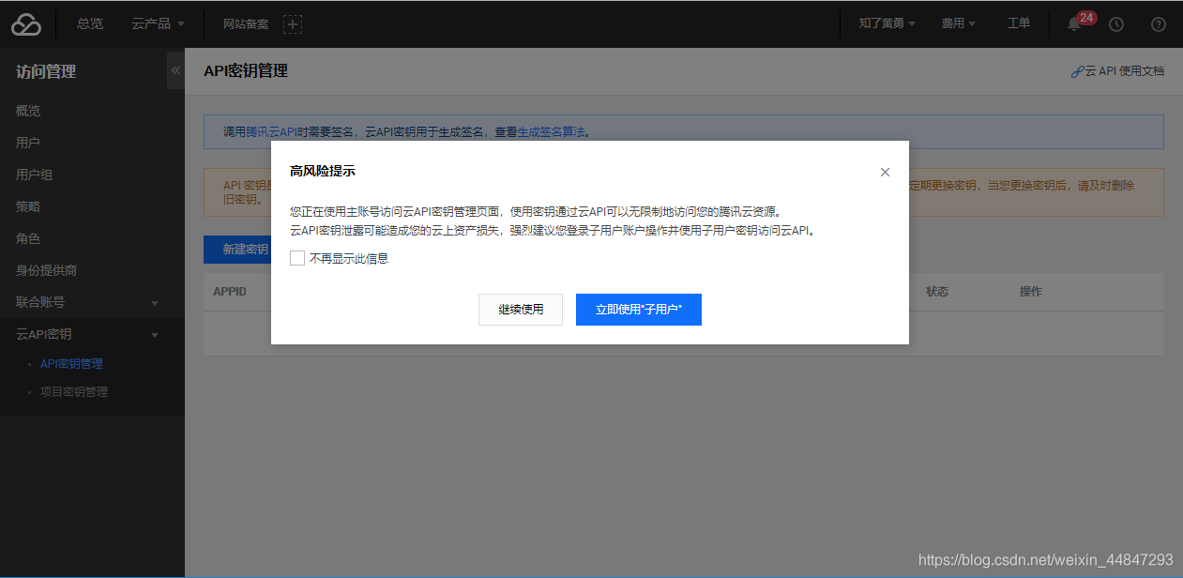Click the Tencent Cloud logo icon
The width and height of the screenshot is (1183, 578).
pos(26,24)
